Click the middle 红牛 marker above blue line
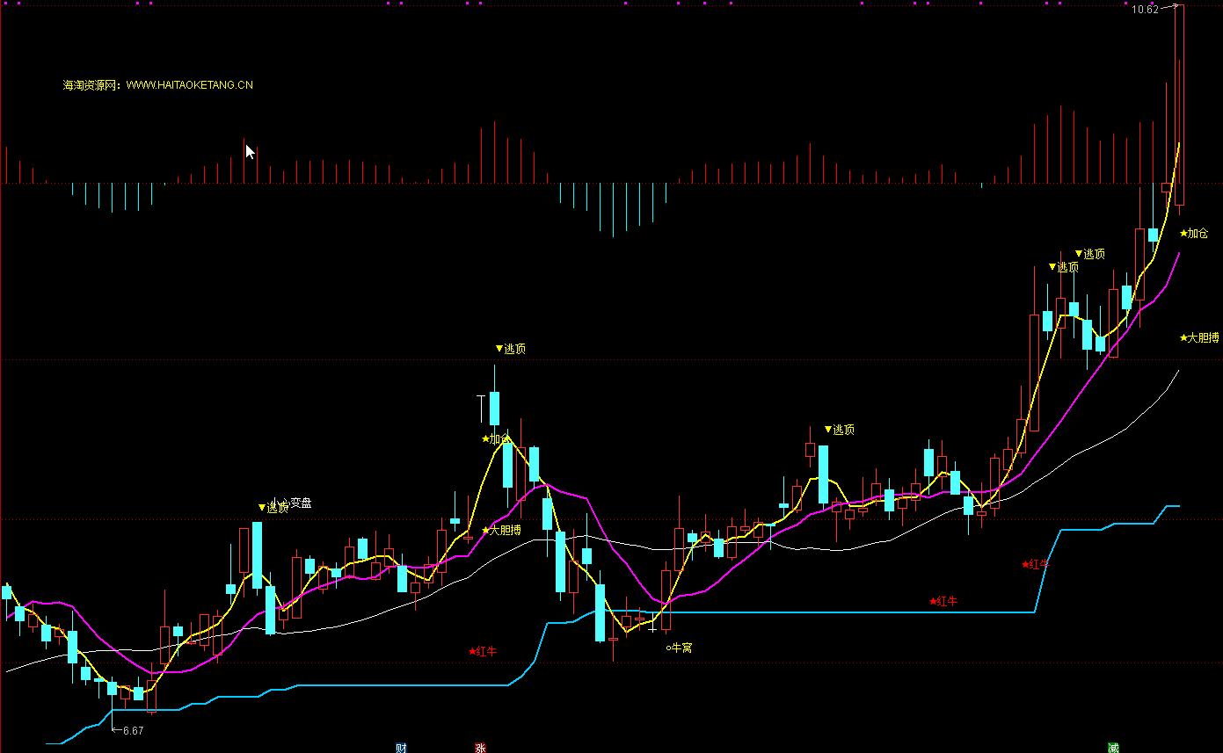Viewport: 1223px width, 753px height. click(943, 602)
